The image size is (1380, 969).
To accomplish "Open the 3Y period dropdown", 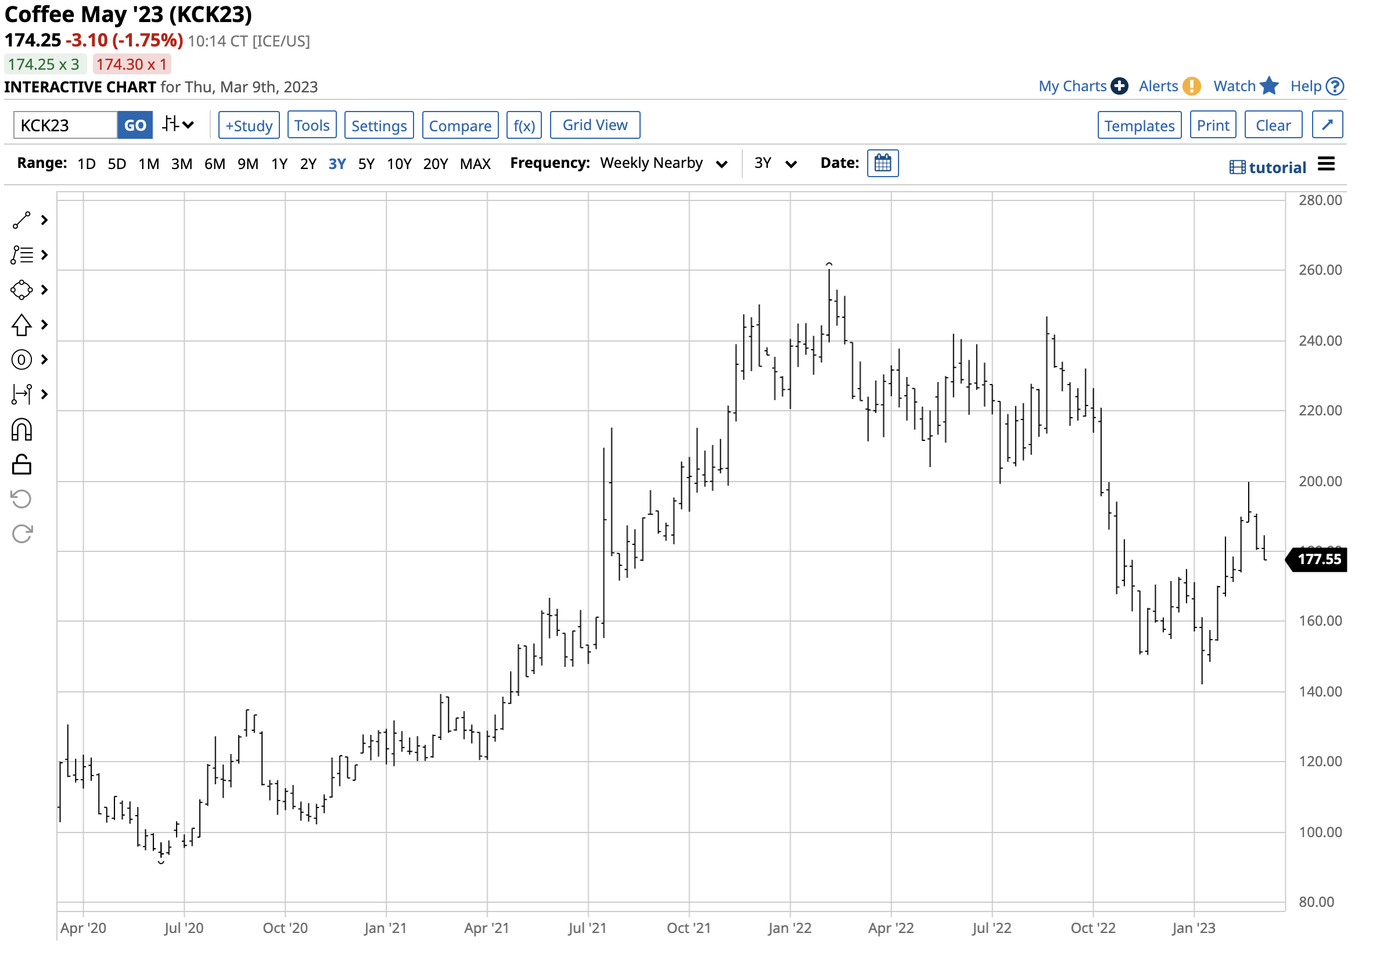I will point(775,163).
